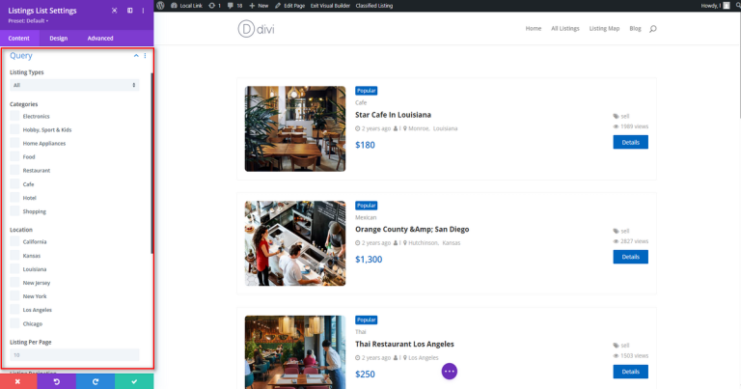
Task: Check the New York location
Action: click(x=14, y=296)
